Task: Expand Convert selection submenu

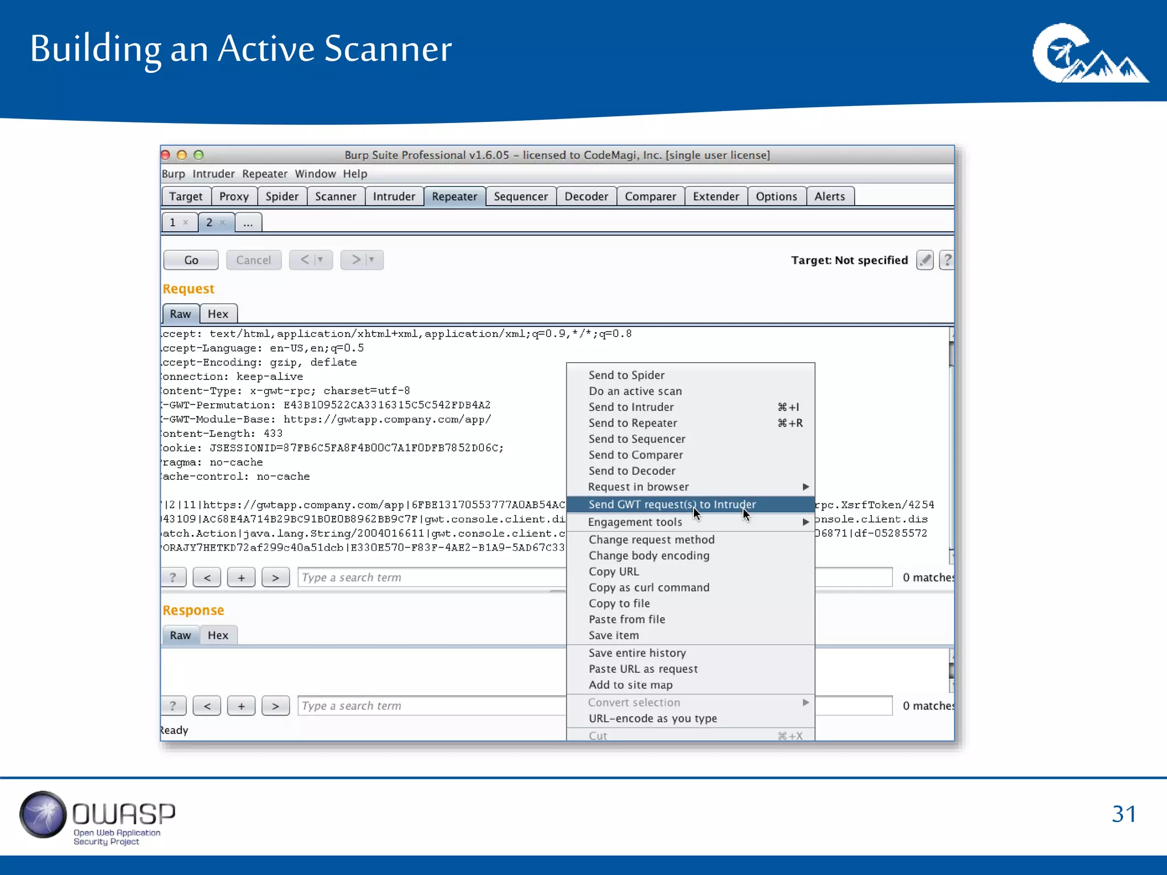Action: click(x=806, y=703)
